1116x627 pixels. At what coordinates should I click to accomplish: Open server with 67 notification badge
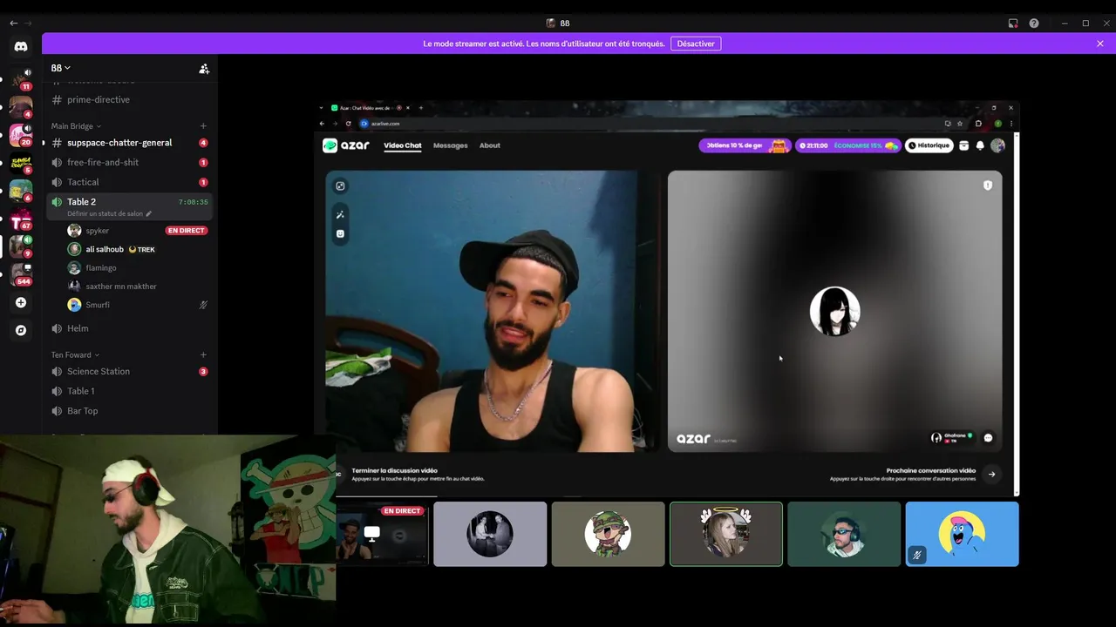coord(21,219)
